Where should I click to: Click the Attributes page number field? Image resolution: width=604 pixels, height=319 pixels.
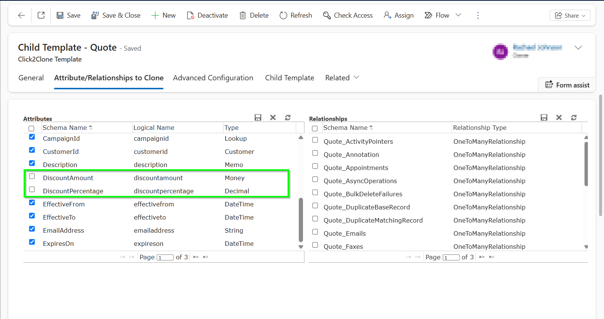(165, 257)
